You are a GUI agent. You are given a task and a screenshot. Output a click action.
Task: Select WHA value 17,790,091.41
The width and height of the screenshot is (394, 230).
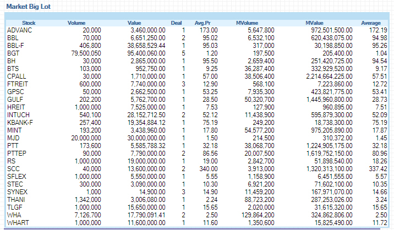pos(146,215)
